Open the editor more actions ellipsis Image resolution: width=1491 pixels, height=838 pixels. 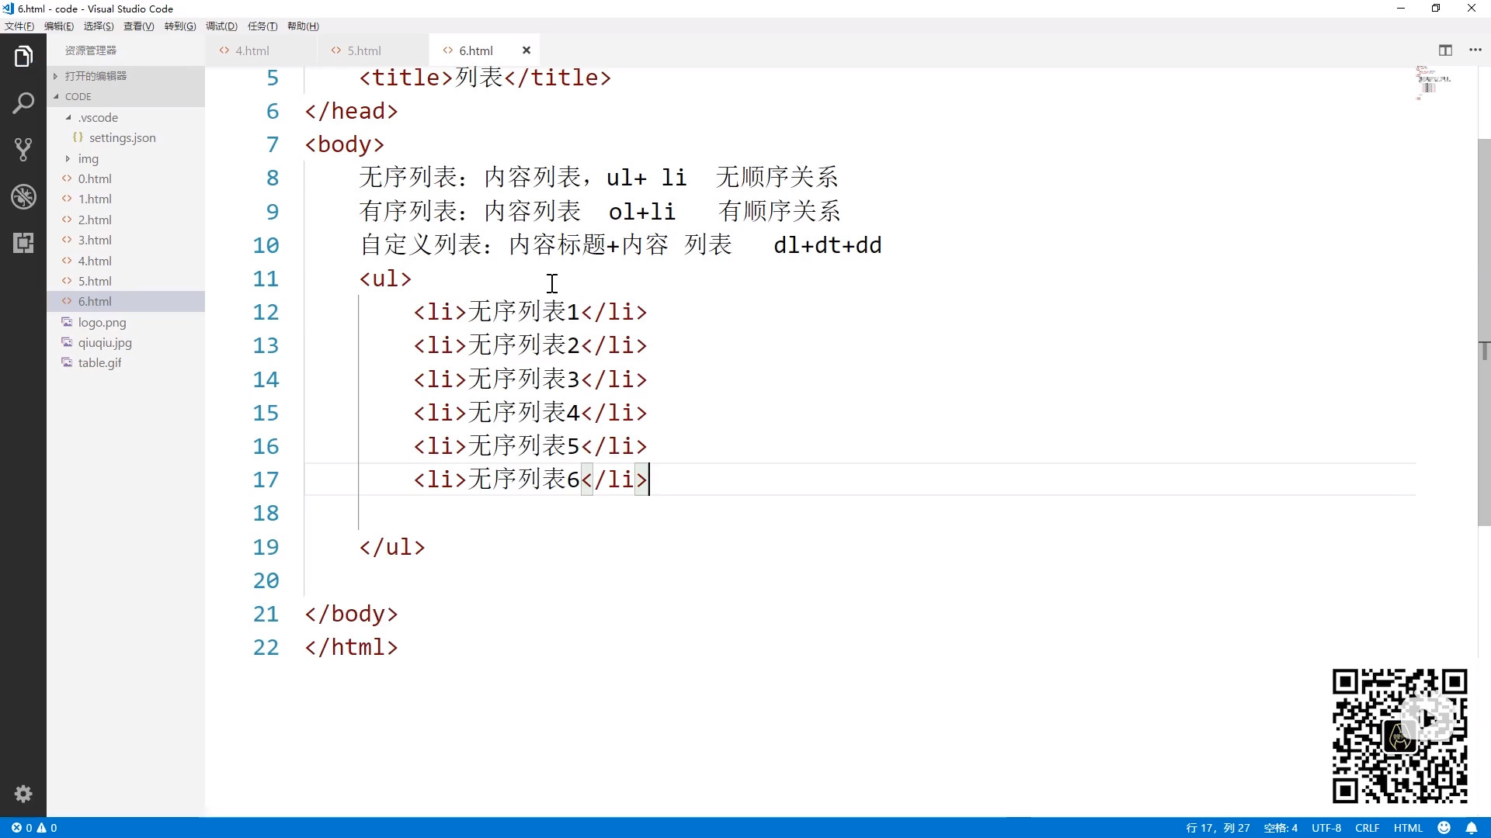pyautogui.click(x=1475, y=50)
